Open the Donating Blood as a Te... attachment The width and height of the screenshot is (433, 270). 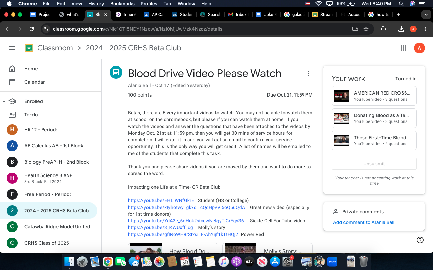(374, 118)
